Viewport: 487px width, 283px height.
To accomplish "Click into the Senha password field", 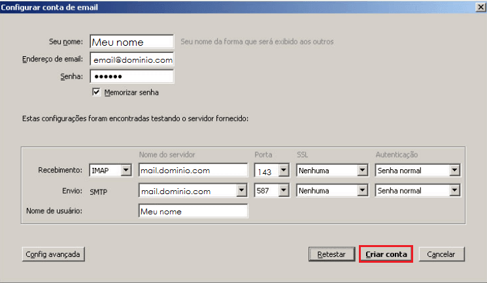I will point(131,76).
